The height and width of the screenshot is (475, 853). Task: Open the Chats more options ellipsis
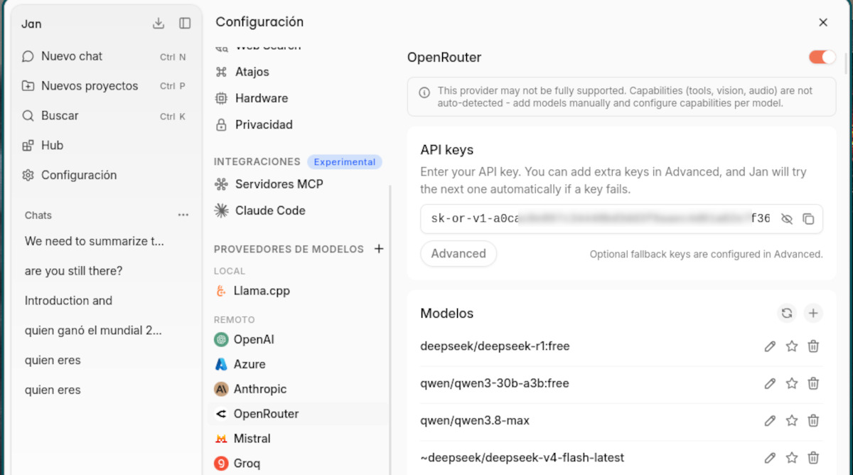[183, 215]
